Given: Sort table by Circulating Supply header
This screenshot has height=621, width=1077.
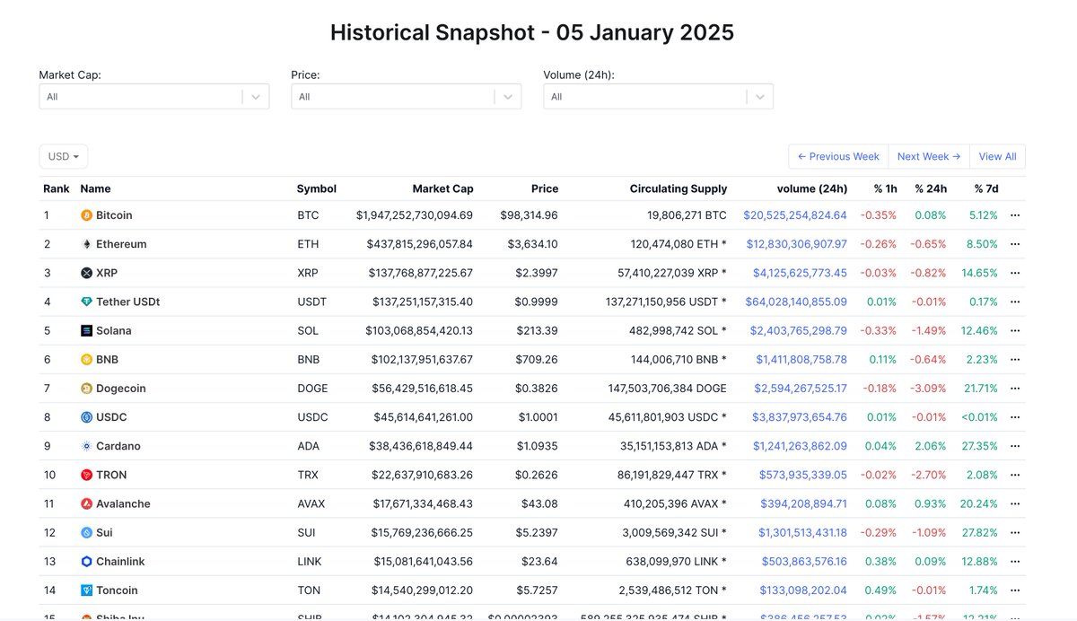Looking at the screenshot, I should (679, 188).
